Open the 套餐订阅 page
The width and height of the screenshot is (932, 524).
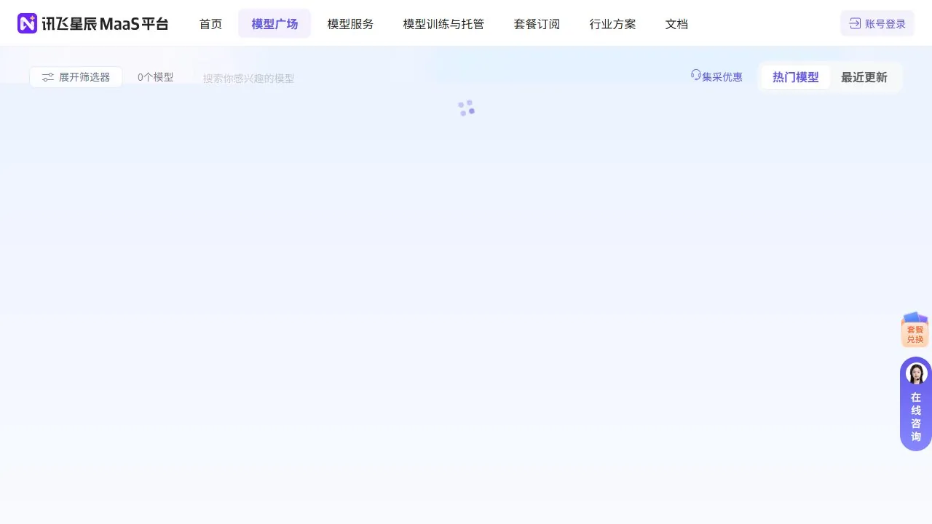coord(537,24)
